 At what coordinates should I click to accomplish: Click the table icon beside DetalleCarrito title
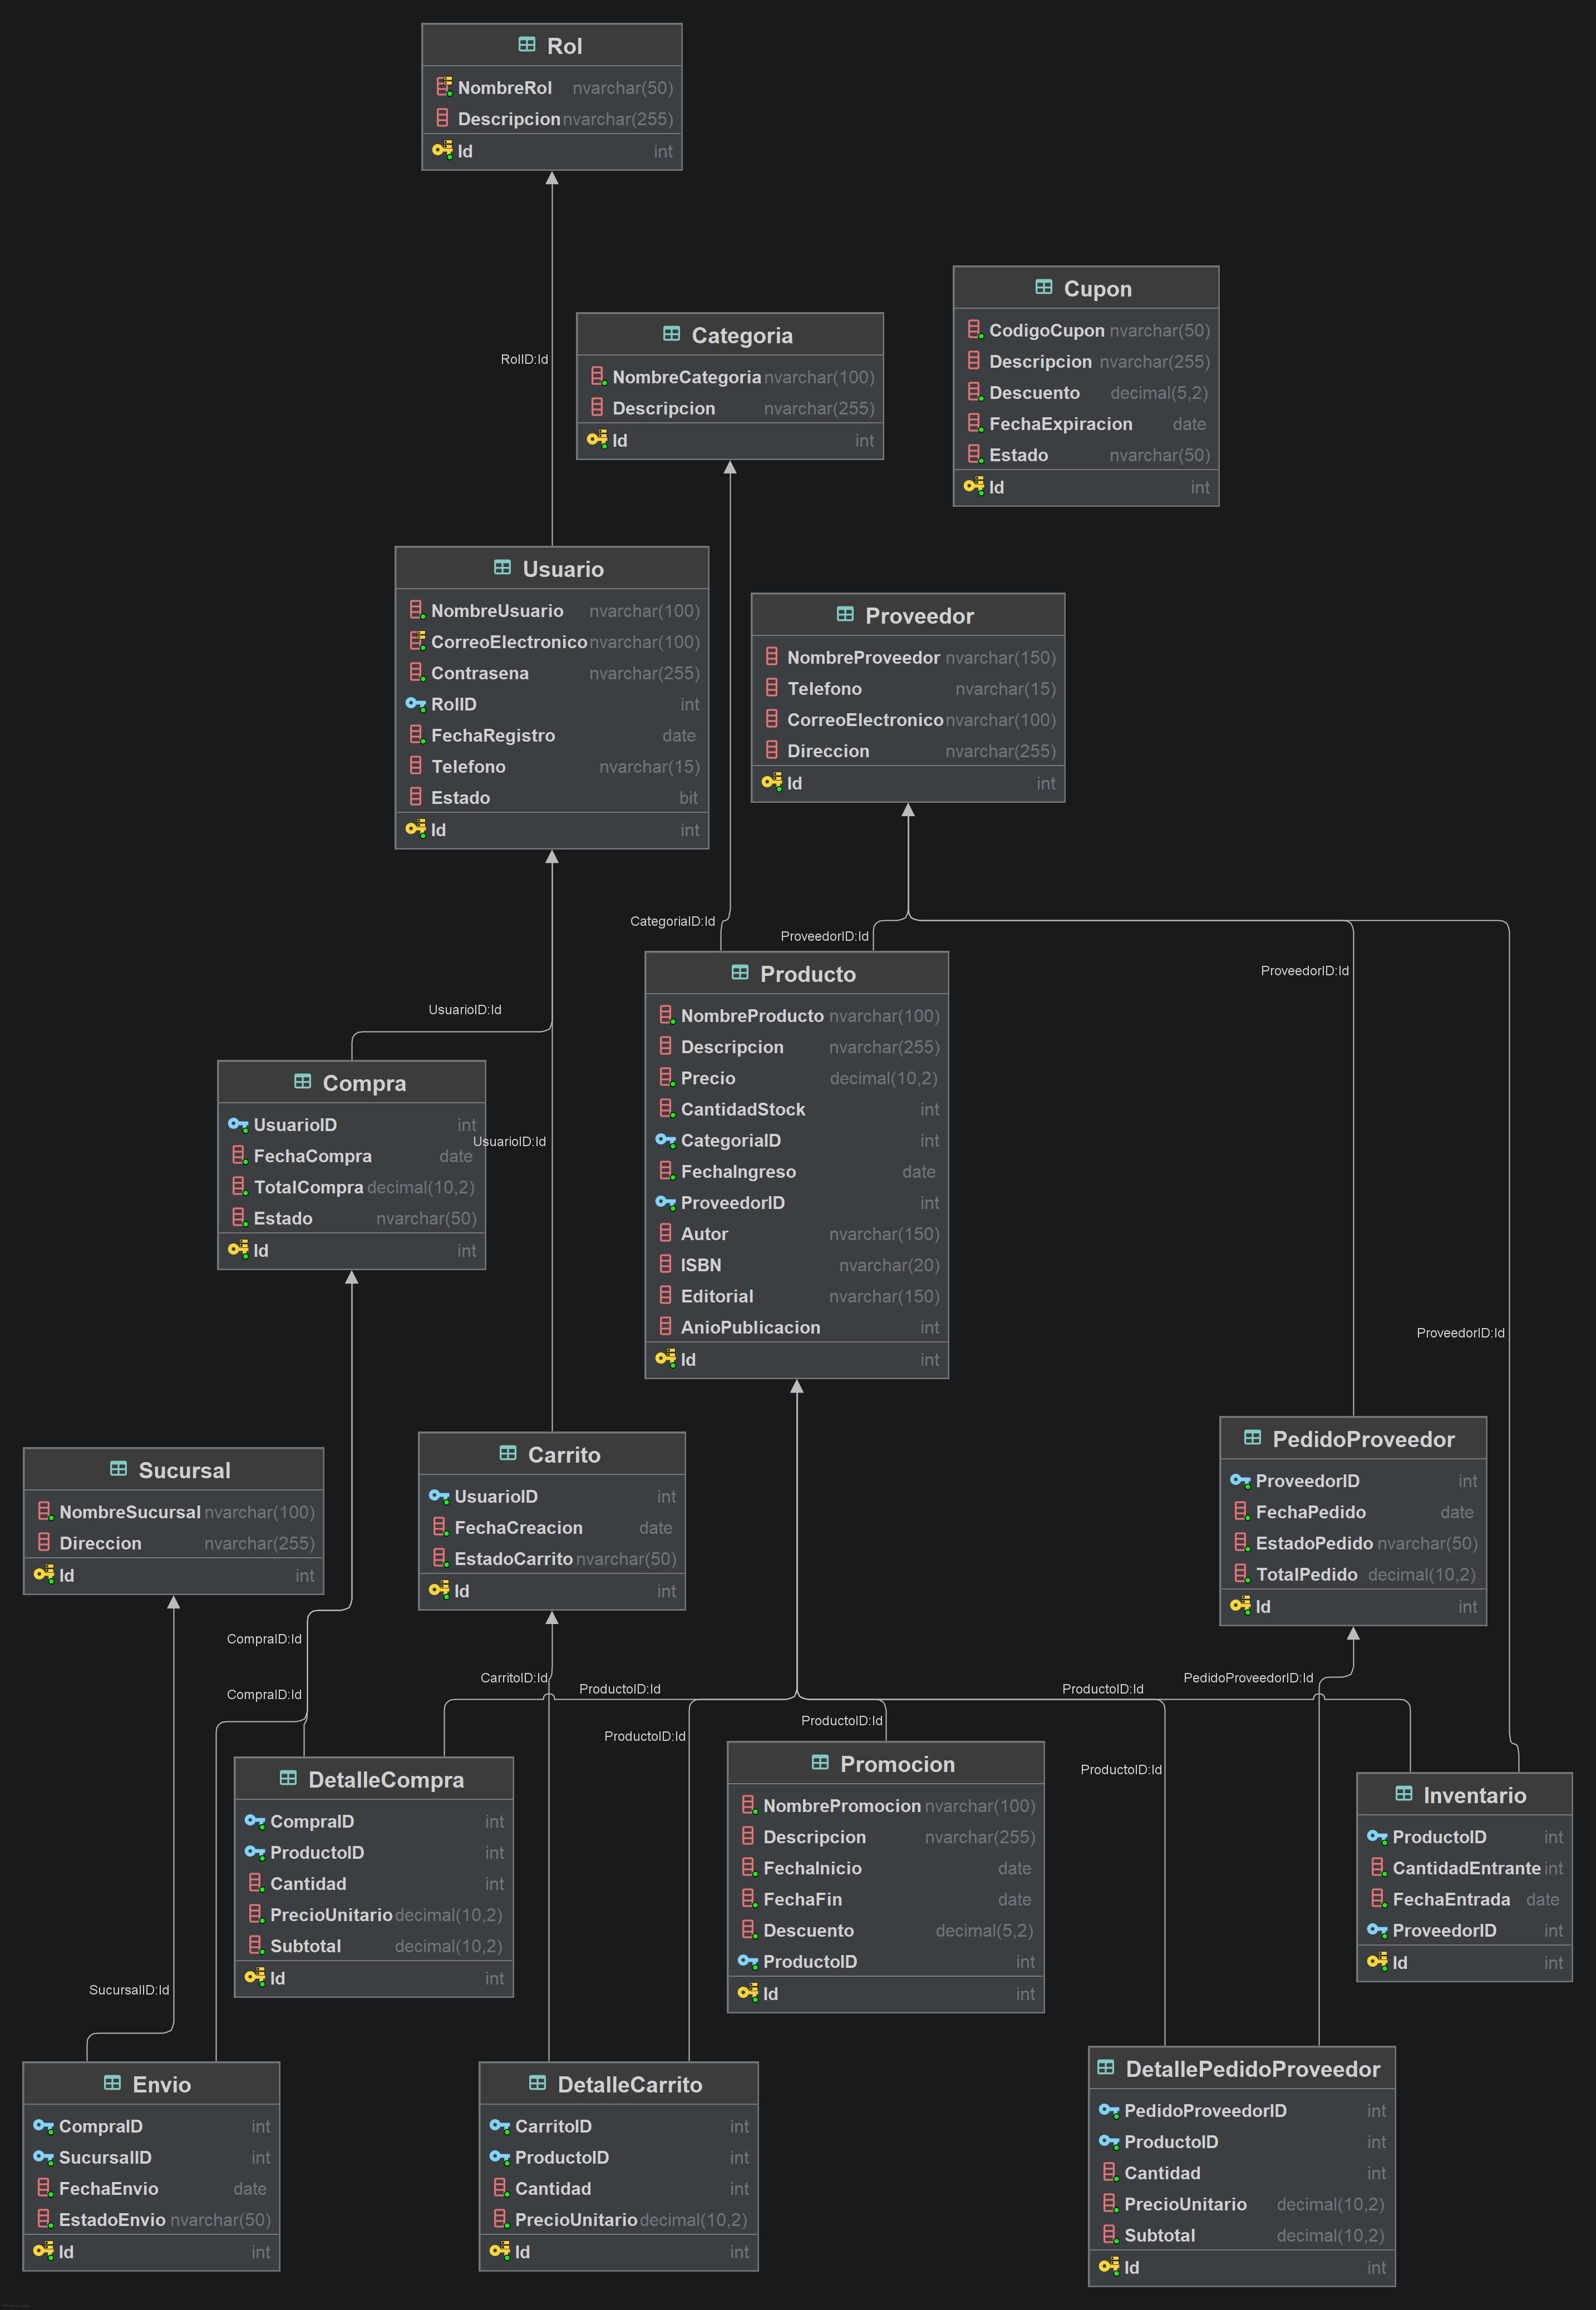[537, 2083]
